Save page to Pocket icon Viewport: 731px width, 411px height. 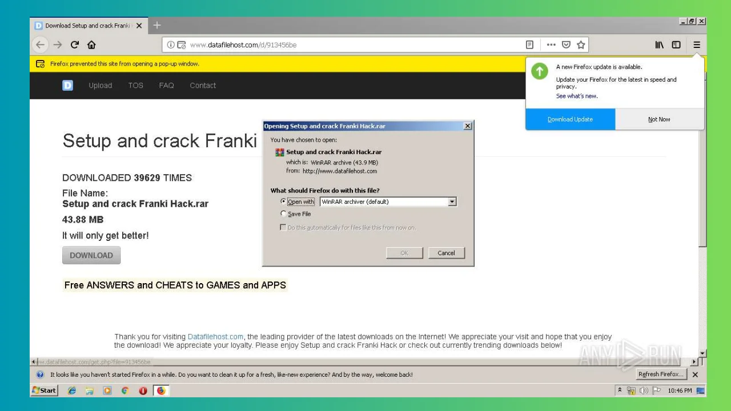click(566, 45)
